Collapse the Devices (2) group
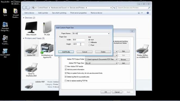Image resolution: width=180 pixels, height=101 pixels. click(x=24, y=18)
